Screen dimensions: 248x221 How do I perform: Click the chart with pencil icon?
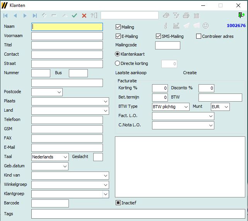click(x=176, y=25)
